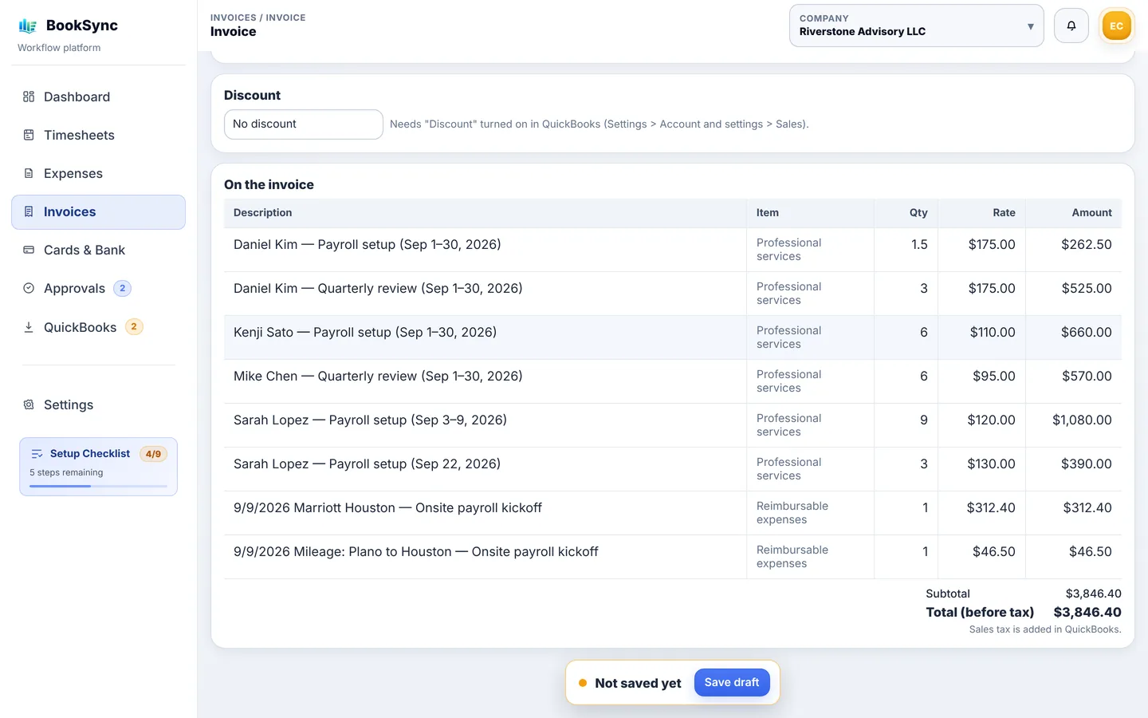Select Daniel Kim Quarterly review line

click(x=672, y=294)
